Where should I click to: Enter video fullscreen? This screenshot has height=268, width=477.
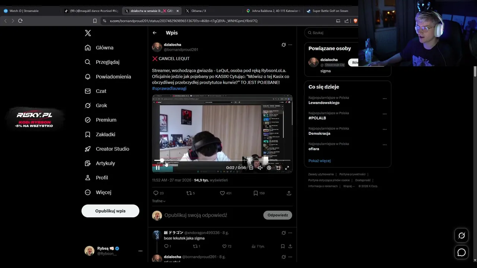coord(287,168)
